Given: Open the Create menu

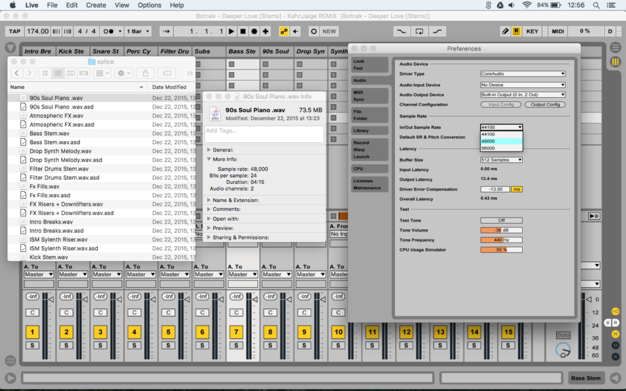Looking at the screenshot, I should click(x=96, y=5).
